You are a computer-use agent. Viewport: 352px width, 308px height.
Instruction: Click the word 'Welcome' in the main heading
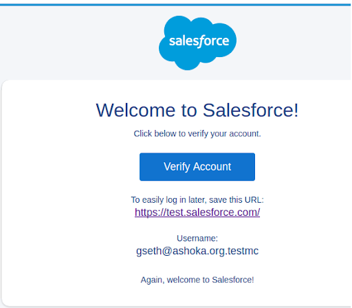(135, 110)
